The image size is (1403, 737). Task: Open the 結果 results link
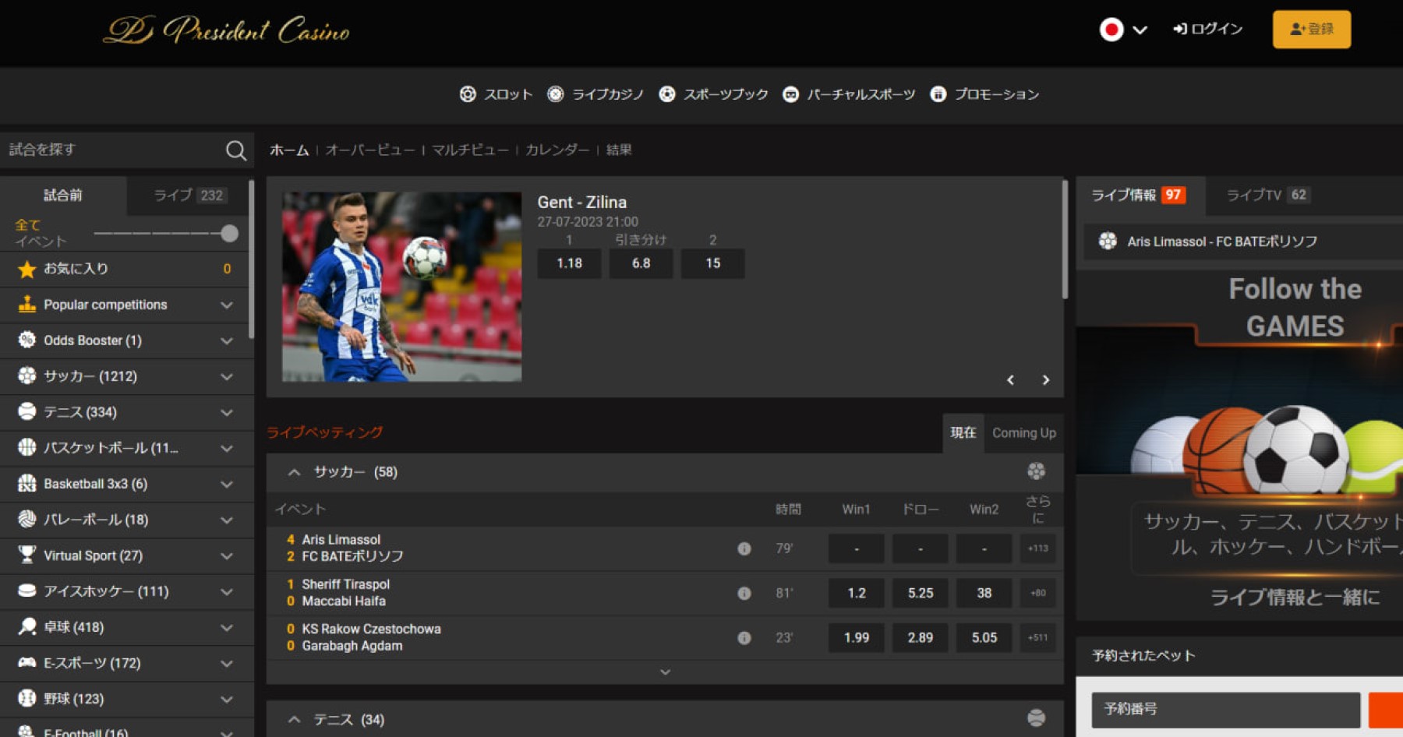(x=619, y=150)
